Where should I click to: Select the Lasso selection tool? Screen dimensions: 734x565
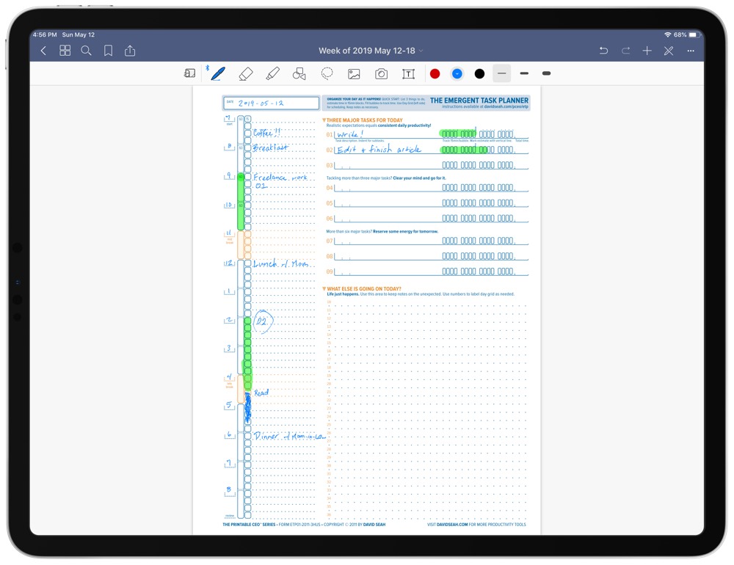click(327, 73)
